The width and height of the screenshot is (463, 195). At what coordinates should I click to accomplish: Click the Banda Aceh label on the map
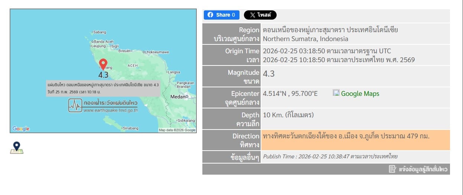pyautogui.click(x=104, y=41)
